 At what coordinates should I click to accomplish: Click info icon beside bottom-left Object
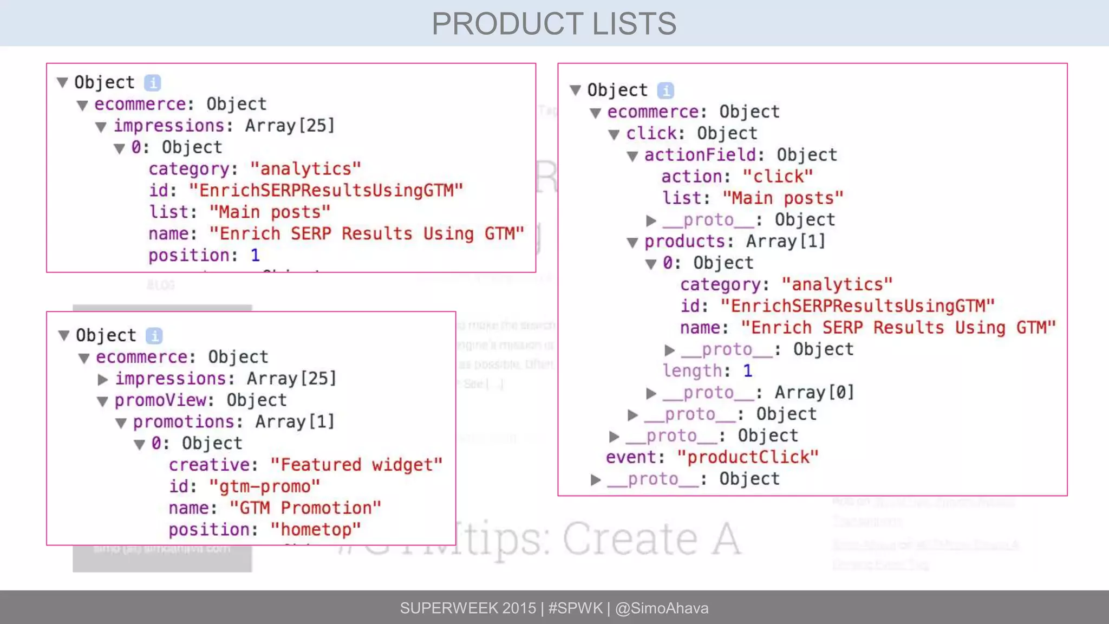point(154,336)
